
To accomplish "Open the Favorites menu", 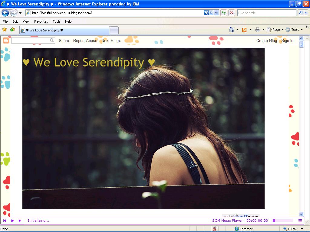I will pyautogui.click(x=41, y=21).
